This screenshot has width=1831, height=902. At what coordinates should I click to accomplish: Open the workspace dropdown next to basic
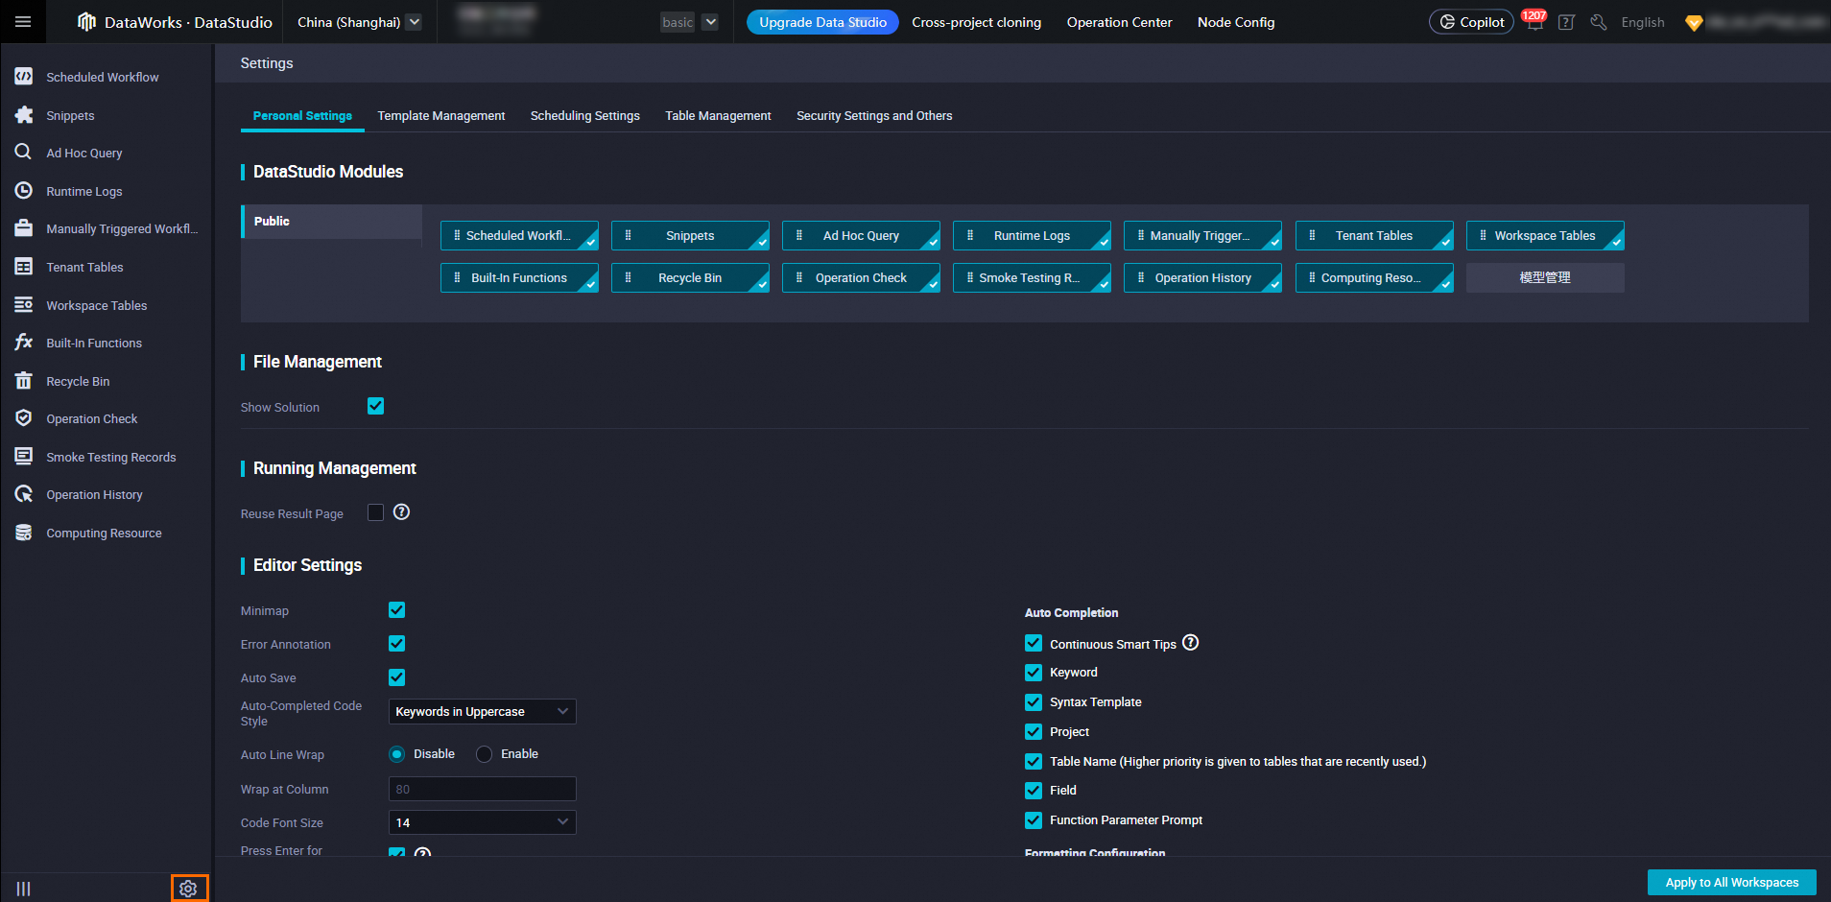pos(710,22)
